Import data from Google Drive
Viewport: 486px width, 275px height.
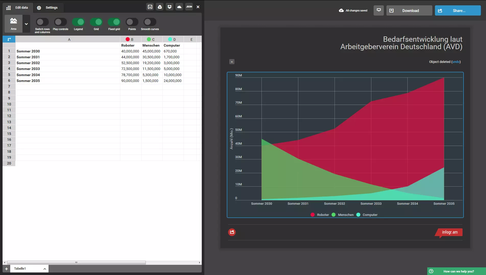[160, 7]
